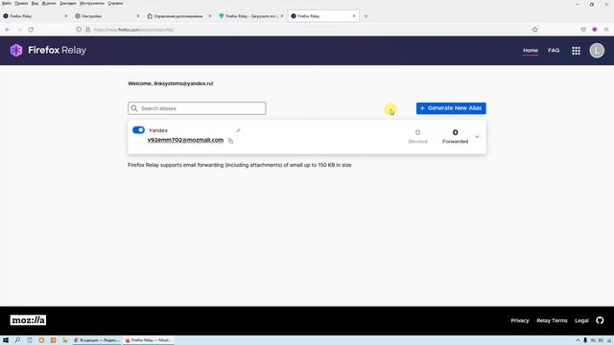Open the Закладки menu
Screen dimensions: 614x345
pos(68,3)
